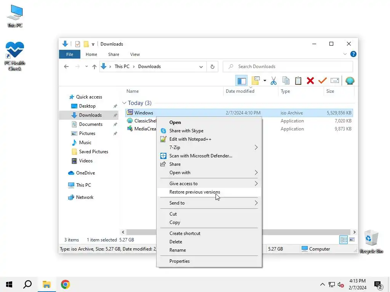Expand the Open with submenu

tap(209, 173)
